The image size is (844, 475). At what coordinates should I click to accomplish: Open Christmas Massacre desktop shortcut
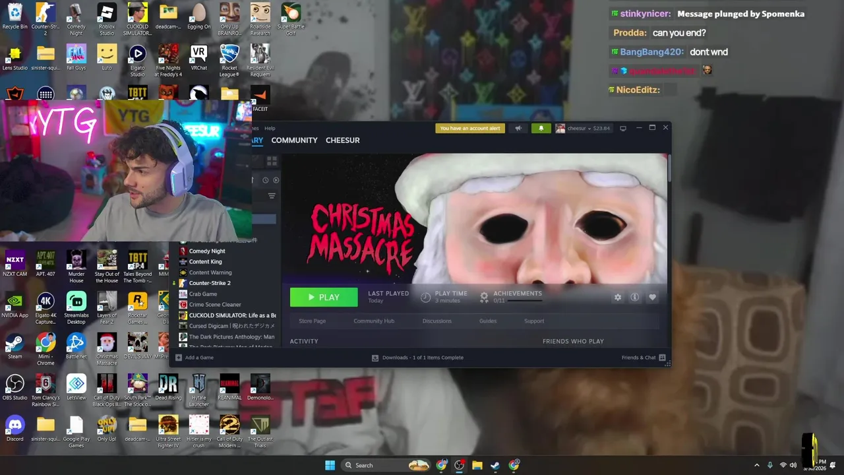pyautogui.click(x=107, y=350)
